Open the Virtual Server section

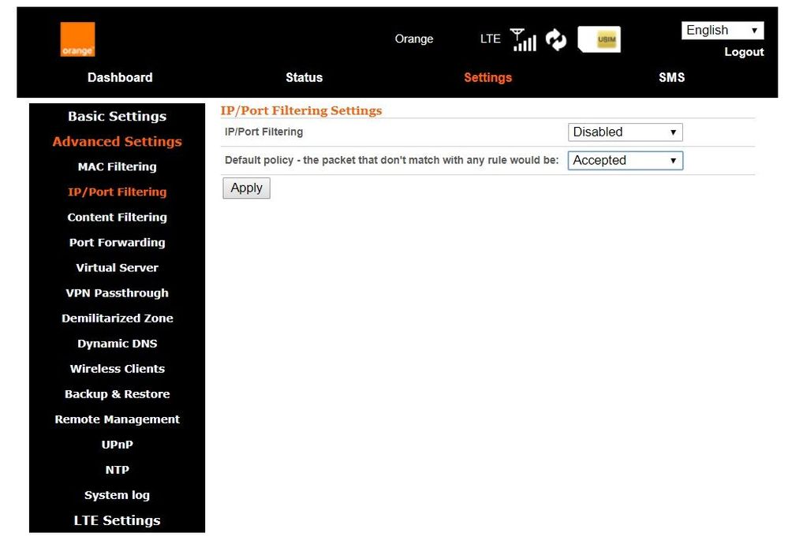[x=117, y=268]
